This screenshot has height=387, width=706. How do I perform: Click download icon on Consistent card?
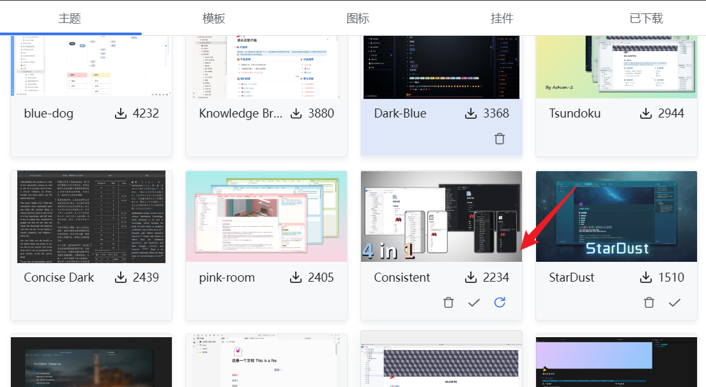pyautogui.click(x=471, y=277)
